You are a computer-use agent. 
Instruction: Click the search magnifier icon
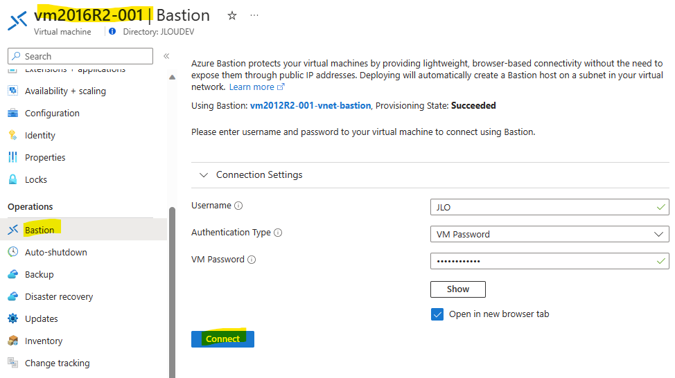click(x=17, y=56)
